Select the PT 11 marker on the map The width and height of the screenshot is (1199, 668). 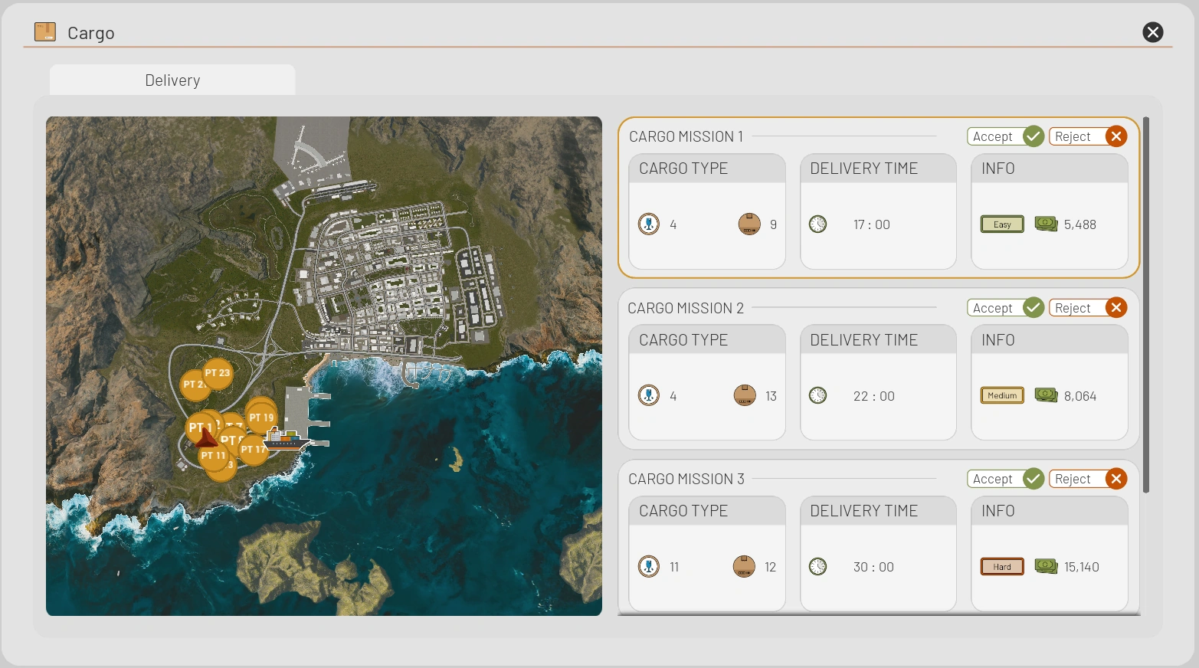(x=214, y=456)
